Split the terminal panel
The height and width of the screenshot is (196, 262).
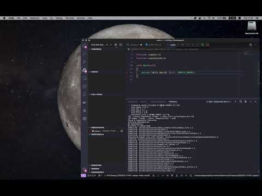241,102
